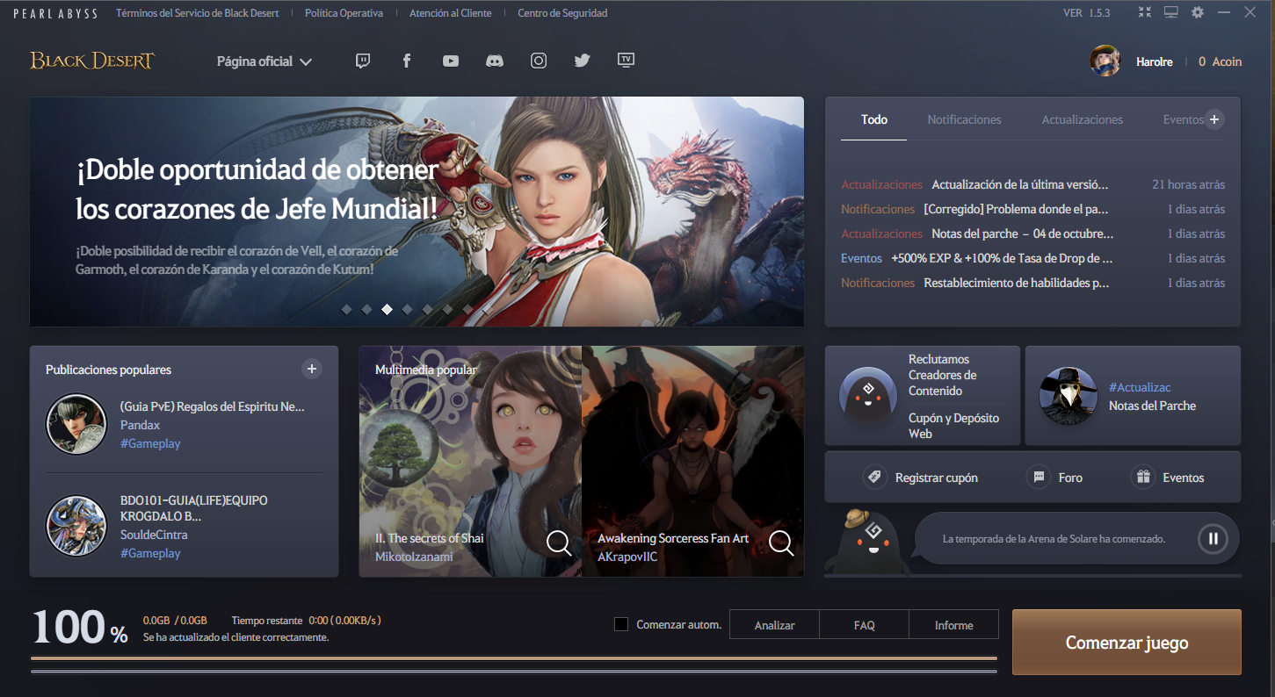The width and height of the screenshot is (1275, 697).
Task: Open the Centro de Seguridad menu item
Action: click(x=563, y=12)
